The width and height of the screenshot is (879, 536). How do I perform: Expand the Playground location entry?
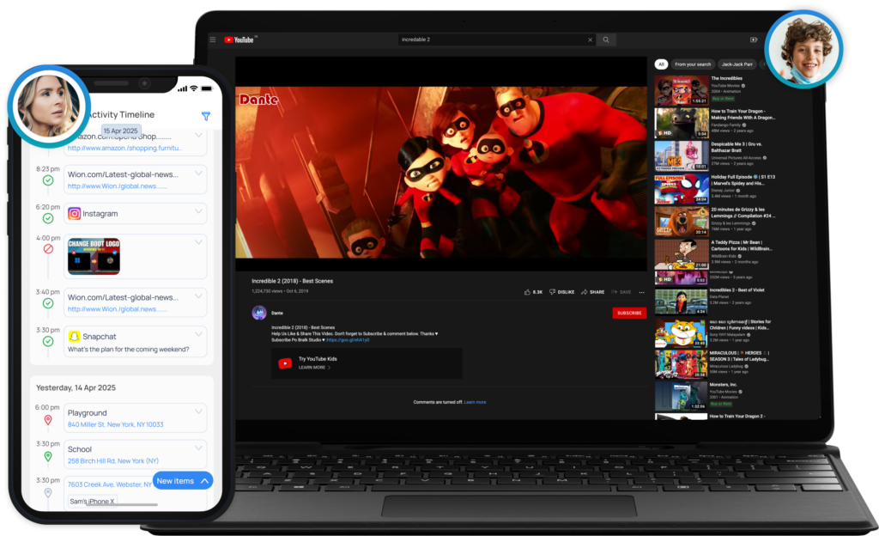click(199, 411)
